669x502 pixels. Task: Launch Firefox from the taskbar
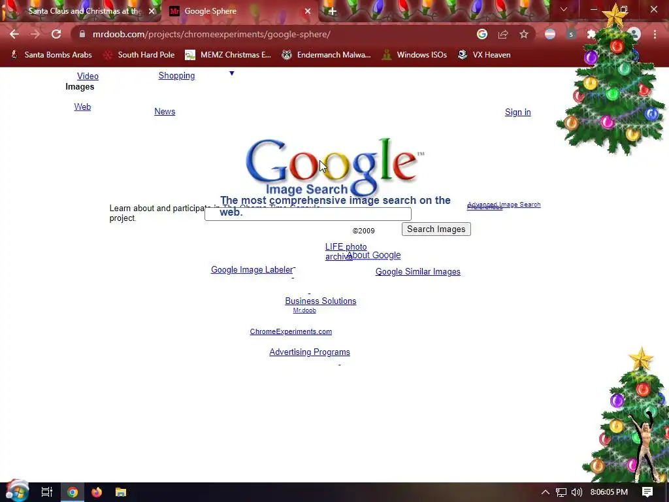click(x=97, y=492)
